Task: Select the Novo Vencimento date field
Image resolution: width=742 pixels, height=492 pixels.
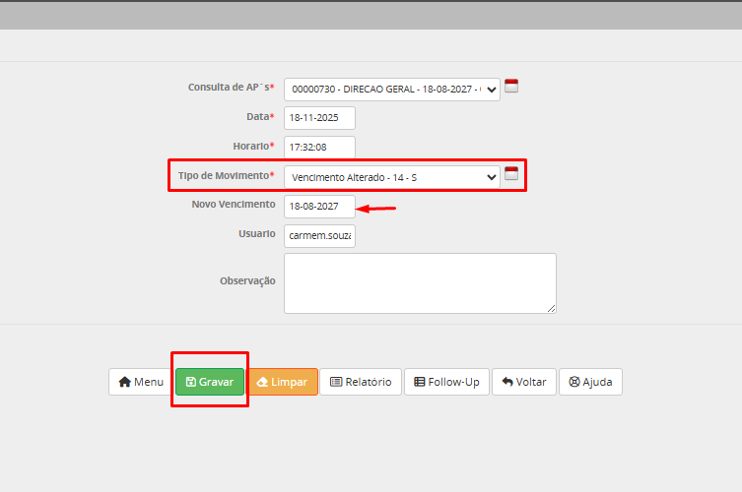Action: [319, 207]
